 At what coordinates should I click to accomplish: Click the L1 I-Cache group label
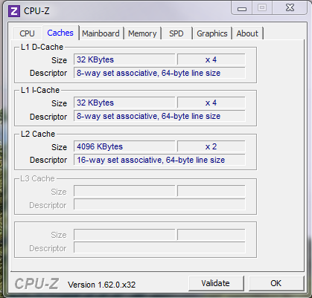pyautogui.click(x=40, y=90)
